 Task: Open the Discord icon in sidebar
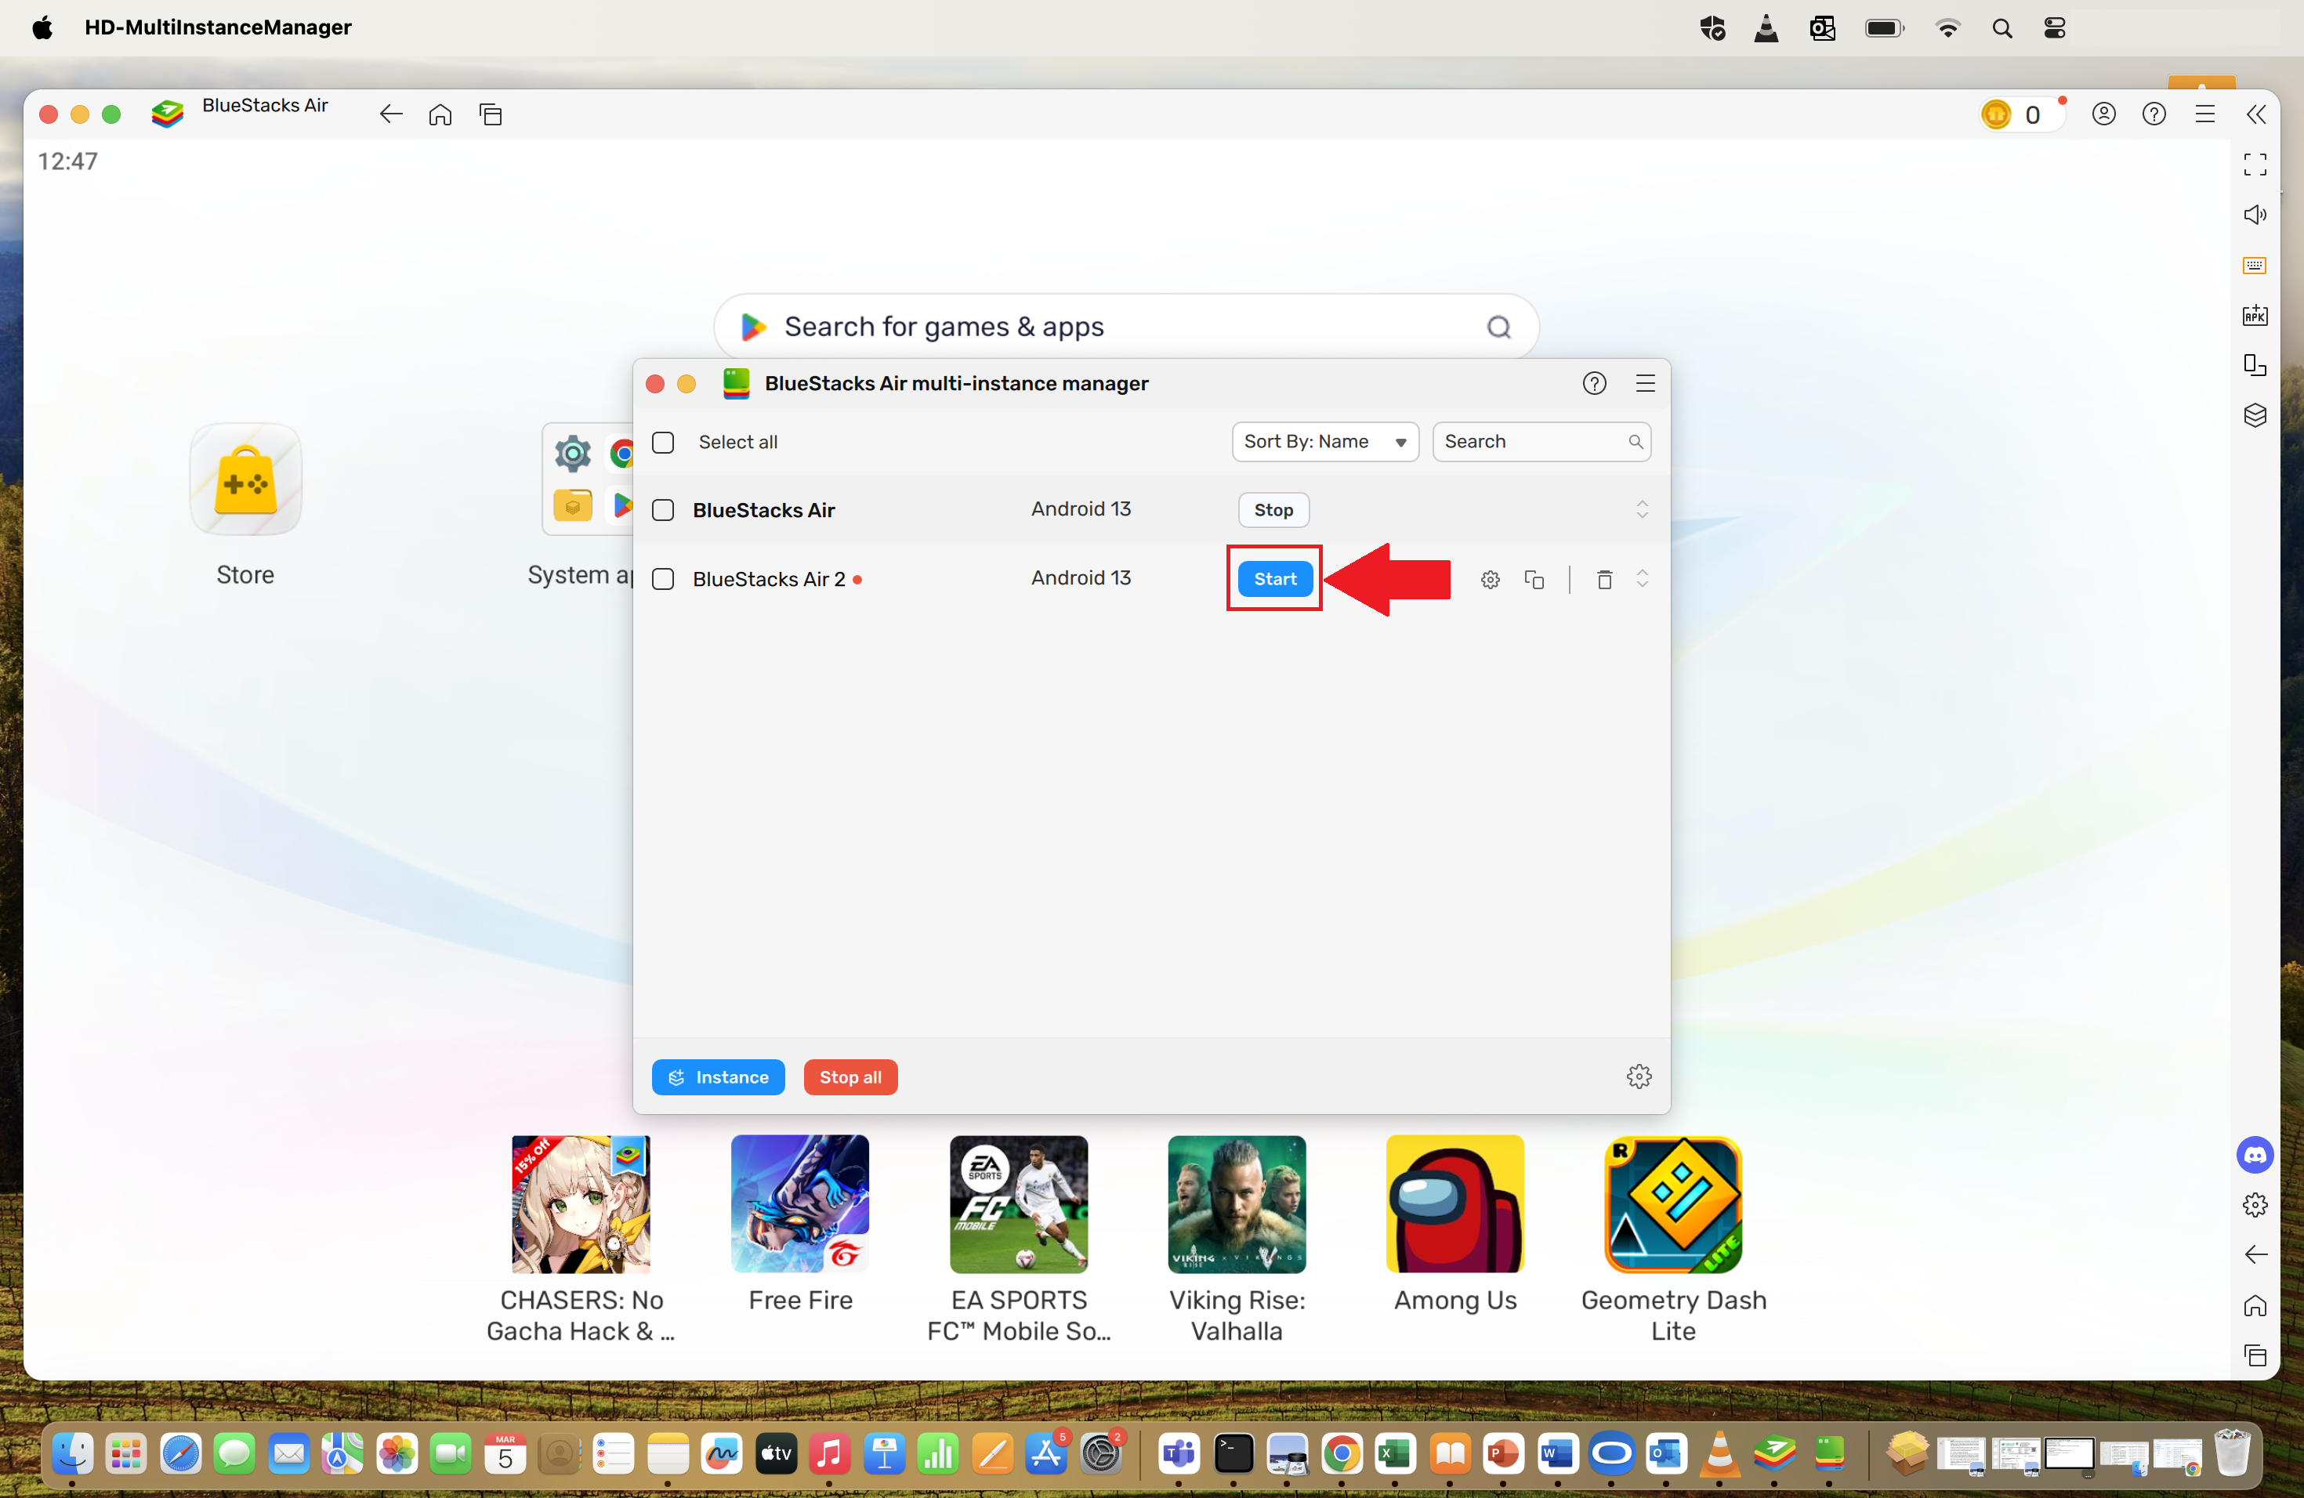click(2255, 1155)
